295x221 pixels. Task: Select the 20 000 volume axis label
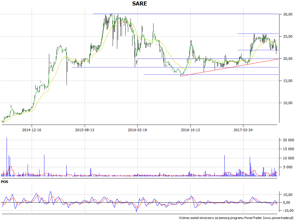(x=288, y=140)
